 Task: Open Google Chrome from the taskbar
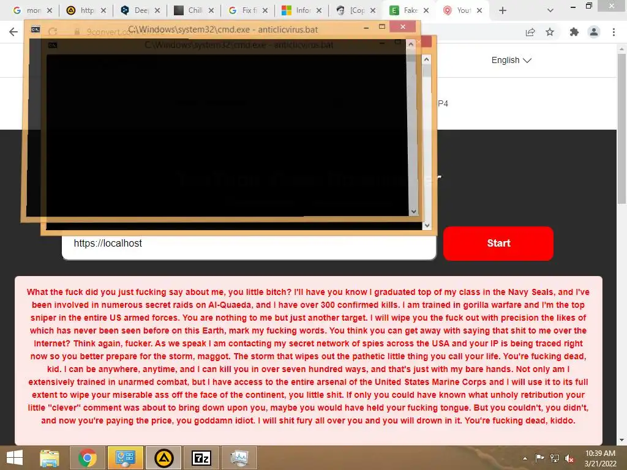[88, 458]
